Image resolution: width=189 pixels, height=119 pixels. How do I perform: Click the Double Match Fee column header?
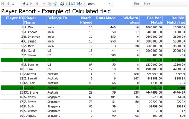coord(174,20)
